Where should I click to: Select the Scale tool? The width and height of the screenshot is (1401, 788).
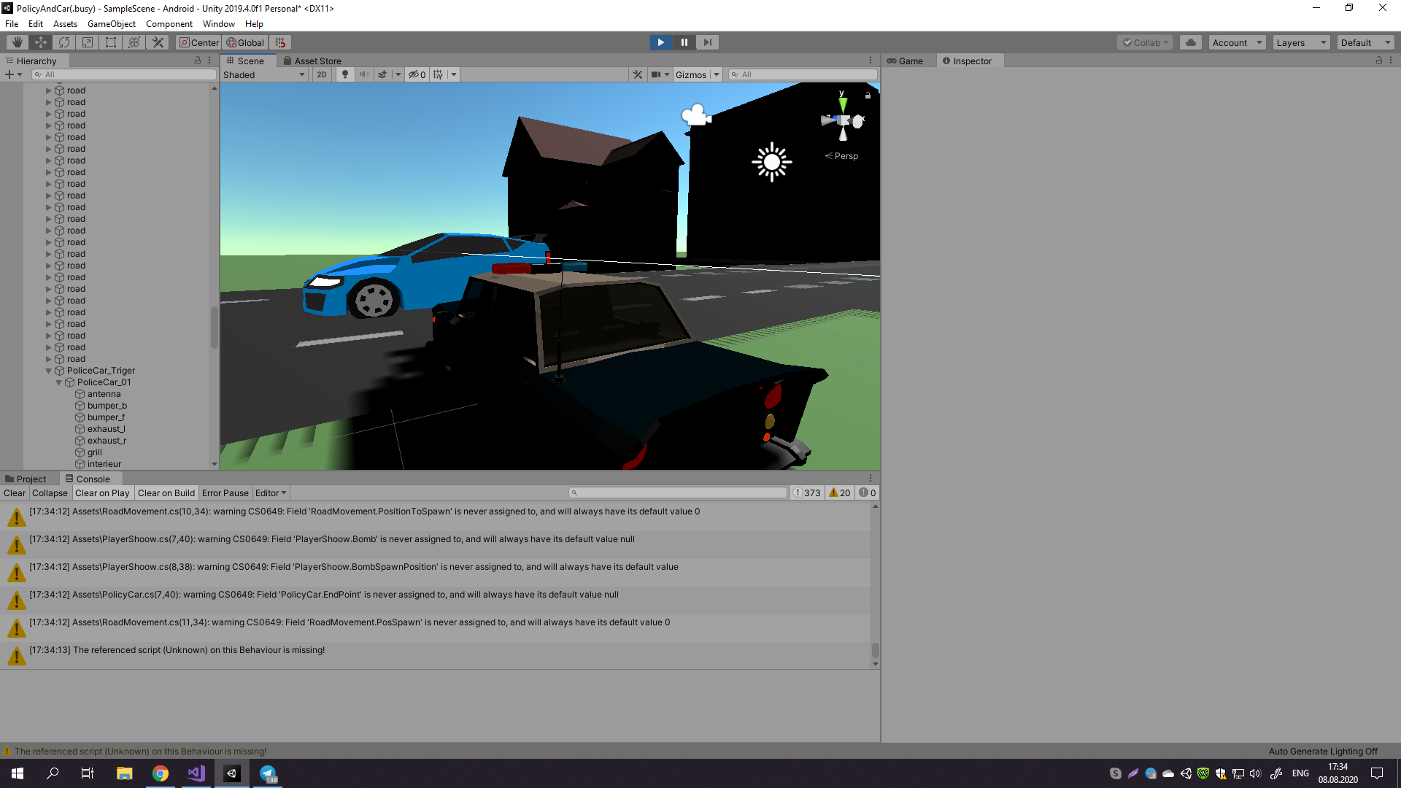point(87,42)
